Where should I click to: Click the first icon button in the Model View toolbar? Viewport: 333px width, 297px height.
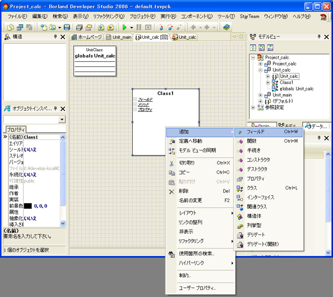(253, 48)
